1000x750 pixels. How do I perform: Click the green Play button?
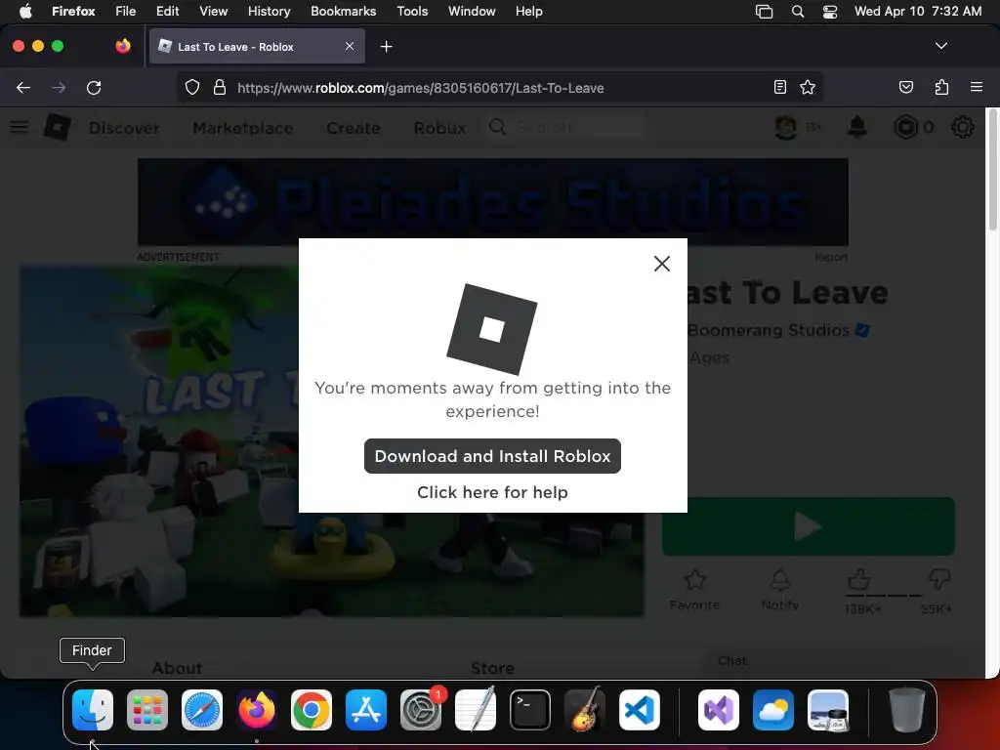[808, 526]
